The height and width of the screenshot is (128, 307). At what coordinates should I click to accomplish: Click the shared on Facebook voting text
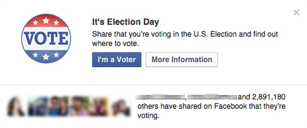click(x=212, y=111)
